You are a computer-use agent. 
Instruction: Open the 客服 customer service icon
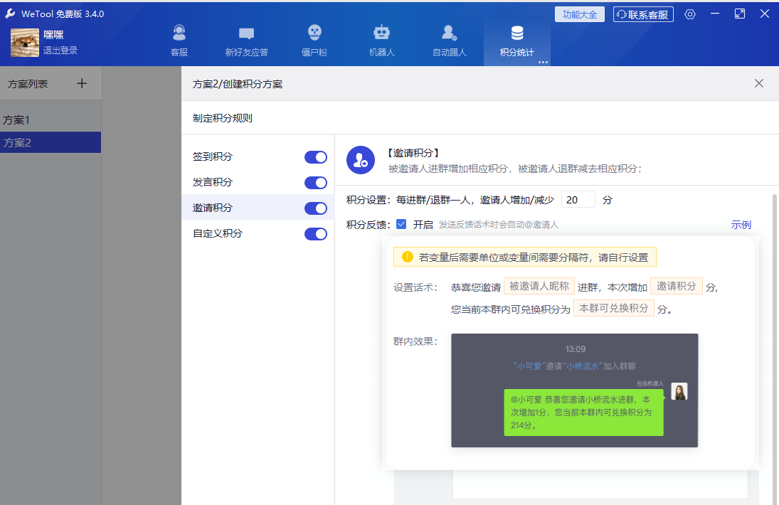[x=179, y=33]
